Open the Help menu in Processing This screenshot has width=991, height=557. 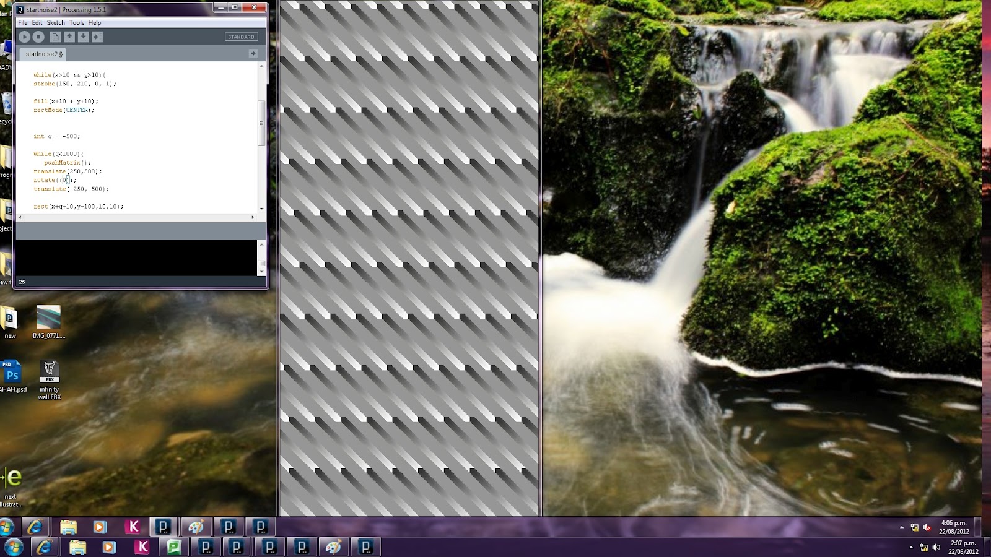pos(94,22)
